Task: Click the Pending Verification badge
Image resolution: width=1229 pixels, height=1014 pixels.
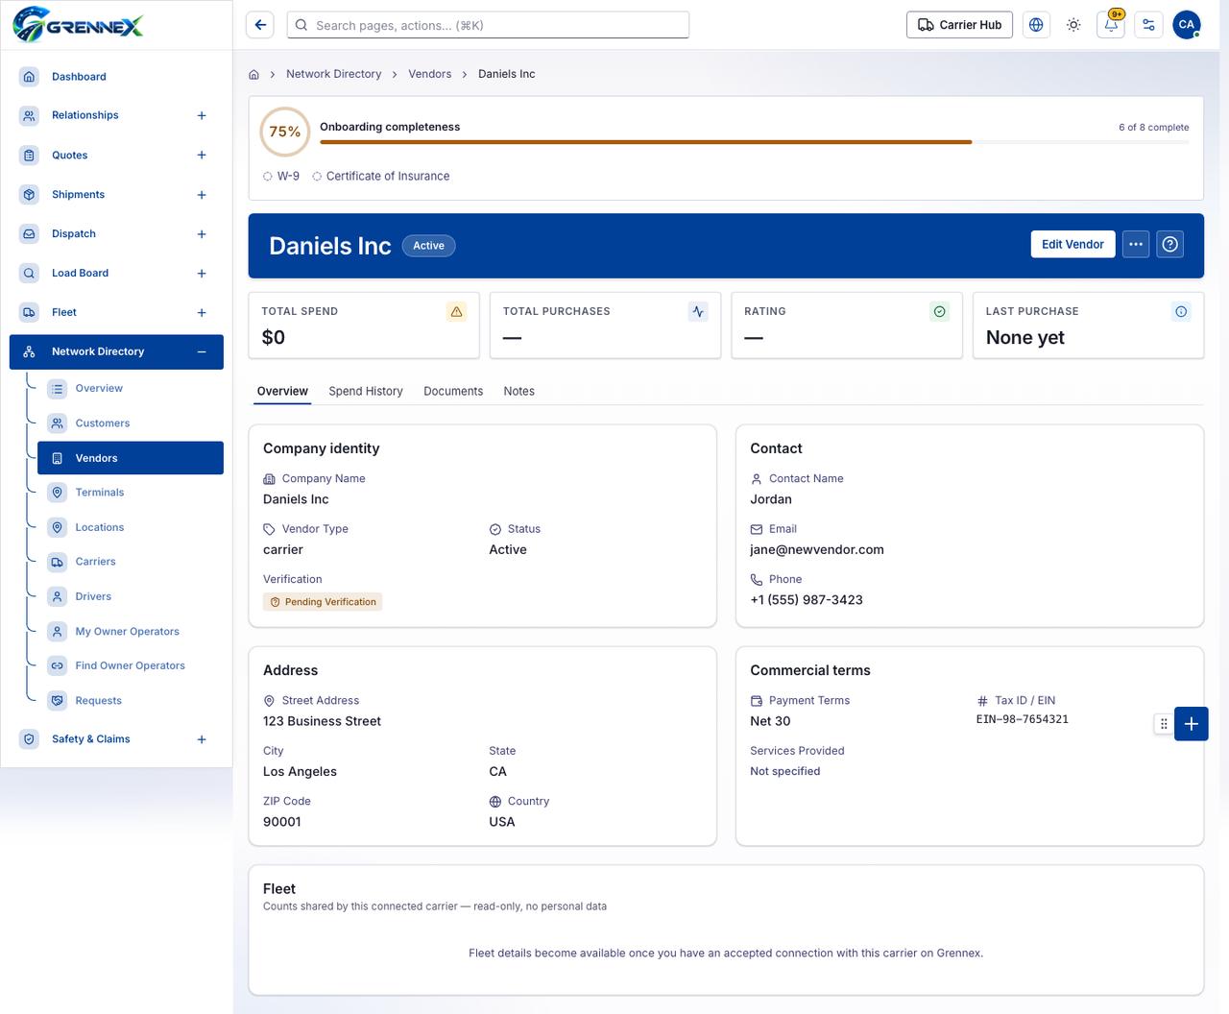Action: coord(323,602)
